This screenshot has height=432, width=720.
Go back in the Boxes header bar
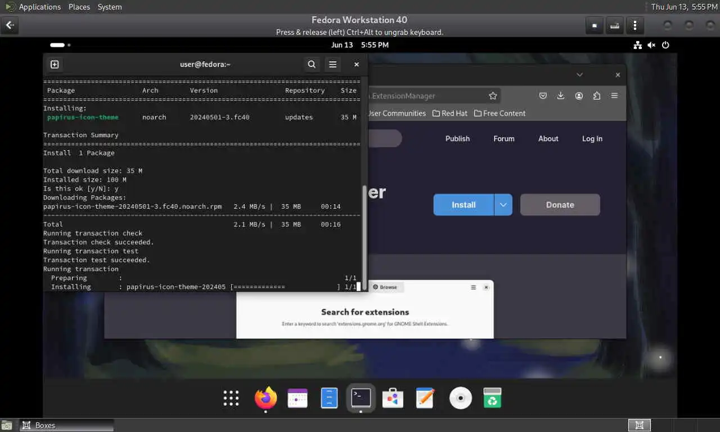click(x=10, y=25)
